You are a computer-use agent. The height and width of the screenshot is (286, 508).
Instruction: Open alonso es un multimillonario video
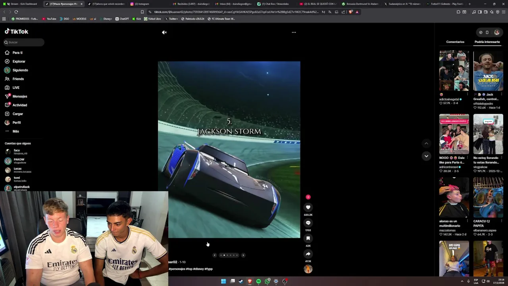[x=454, y=197]
